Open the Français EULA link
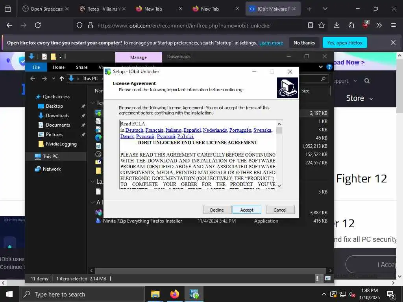This screenshot has width=403, height=302. 154,130
